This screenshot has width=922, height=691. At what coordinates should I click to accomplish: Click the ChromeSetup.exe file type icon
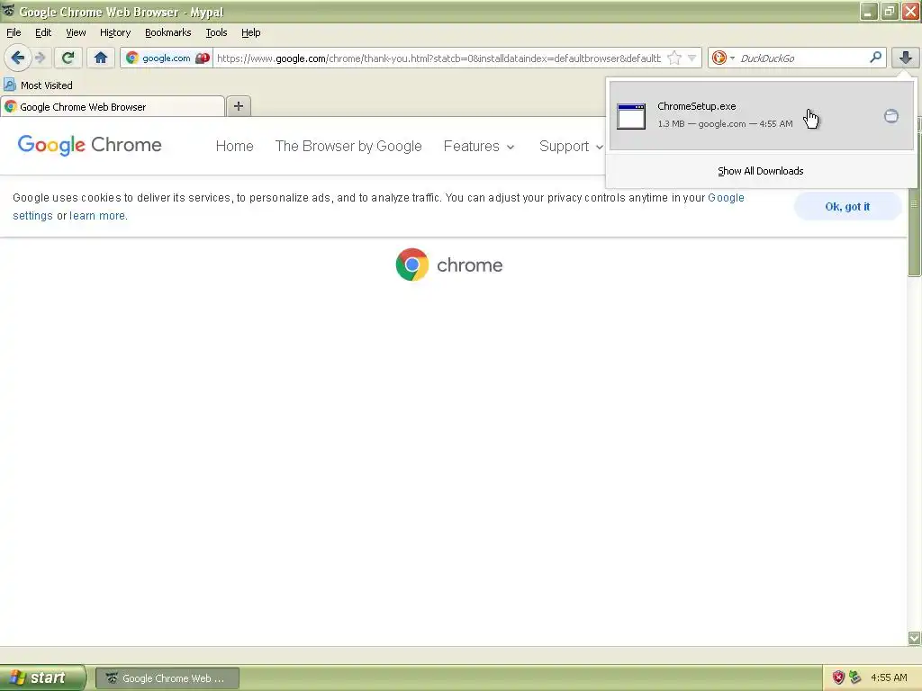(631, 116)
